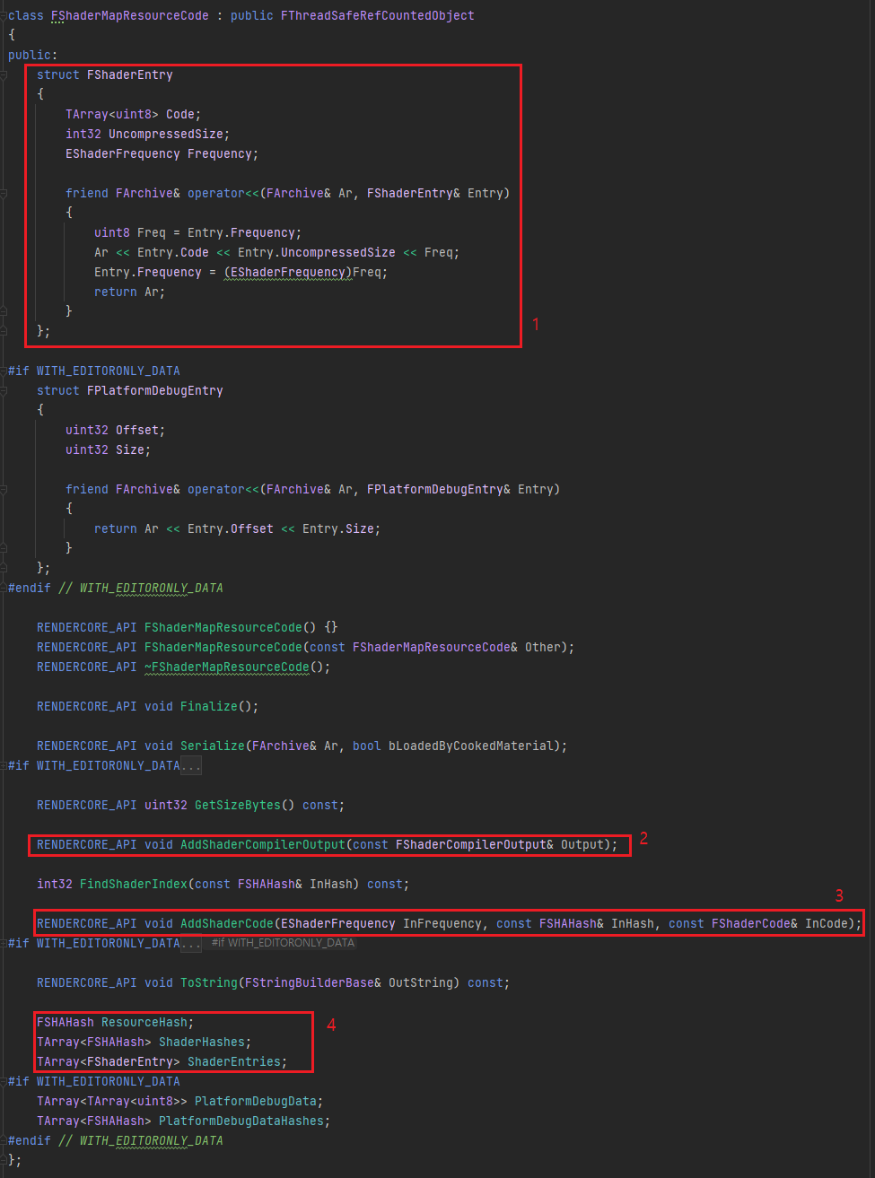Click the 'Serialize' method name
Viewport: 875px width, 1178px height.
[x=213, y=746]
